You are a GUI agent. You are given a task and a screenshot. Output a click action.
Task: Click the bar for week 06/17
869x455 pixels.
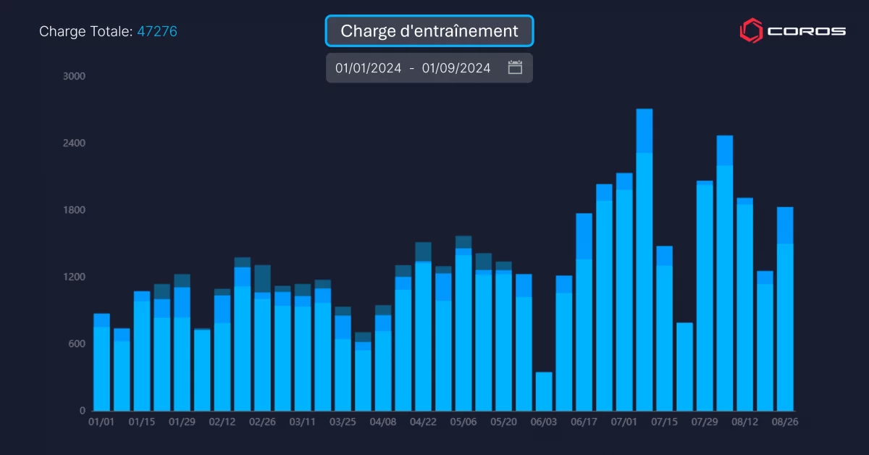[584, 312]
